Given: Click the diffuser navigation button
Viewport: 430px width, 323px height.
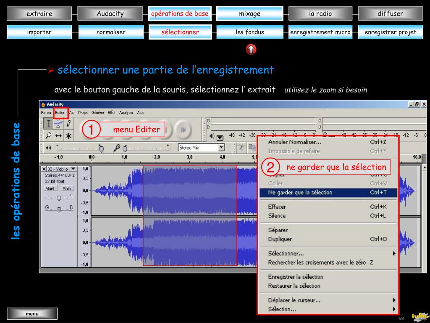Looking at the screenshot, I should [x=390, y=13].
